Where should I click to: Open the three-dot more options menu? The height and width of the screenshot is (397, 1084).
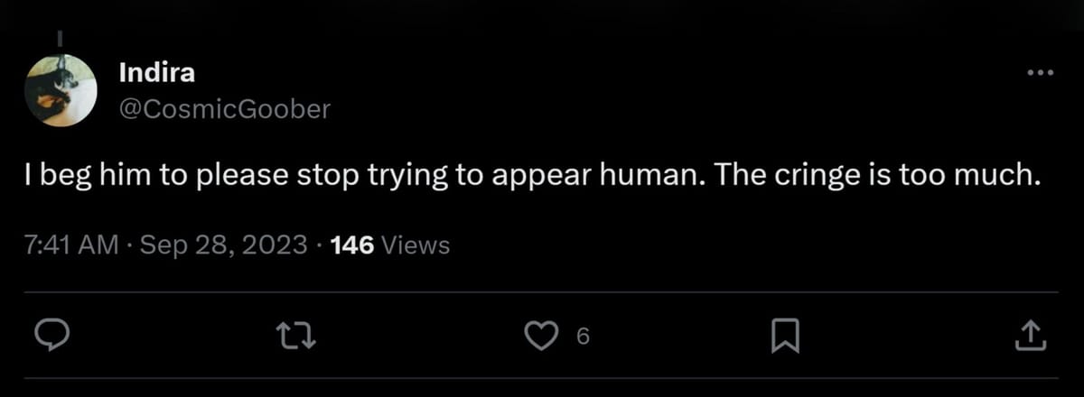pos(1040,73)
